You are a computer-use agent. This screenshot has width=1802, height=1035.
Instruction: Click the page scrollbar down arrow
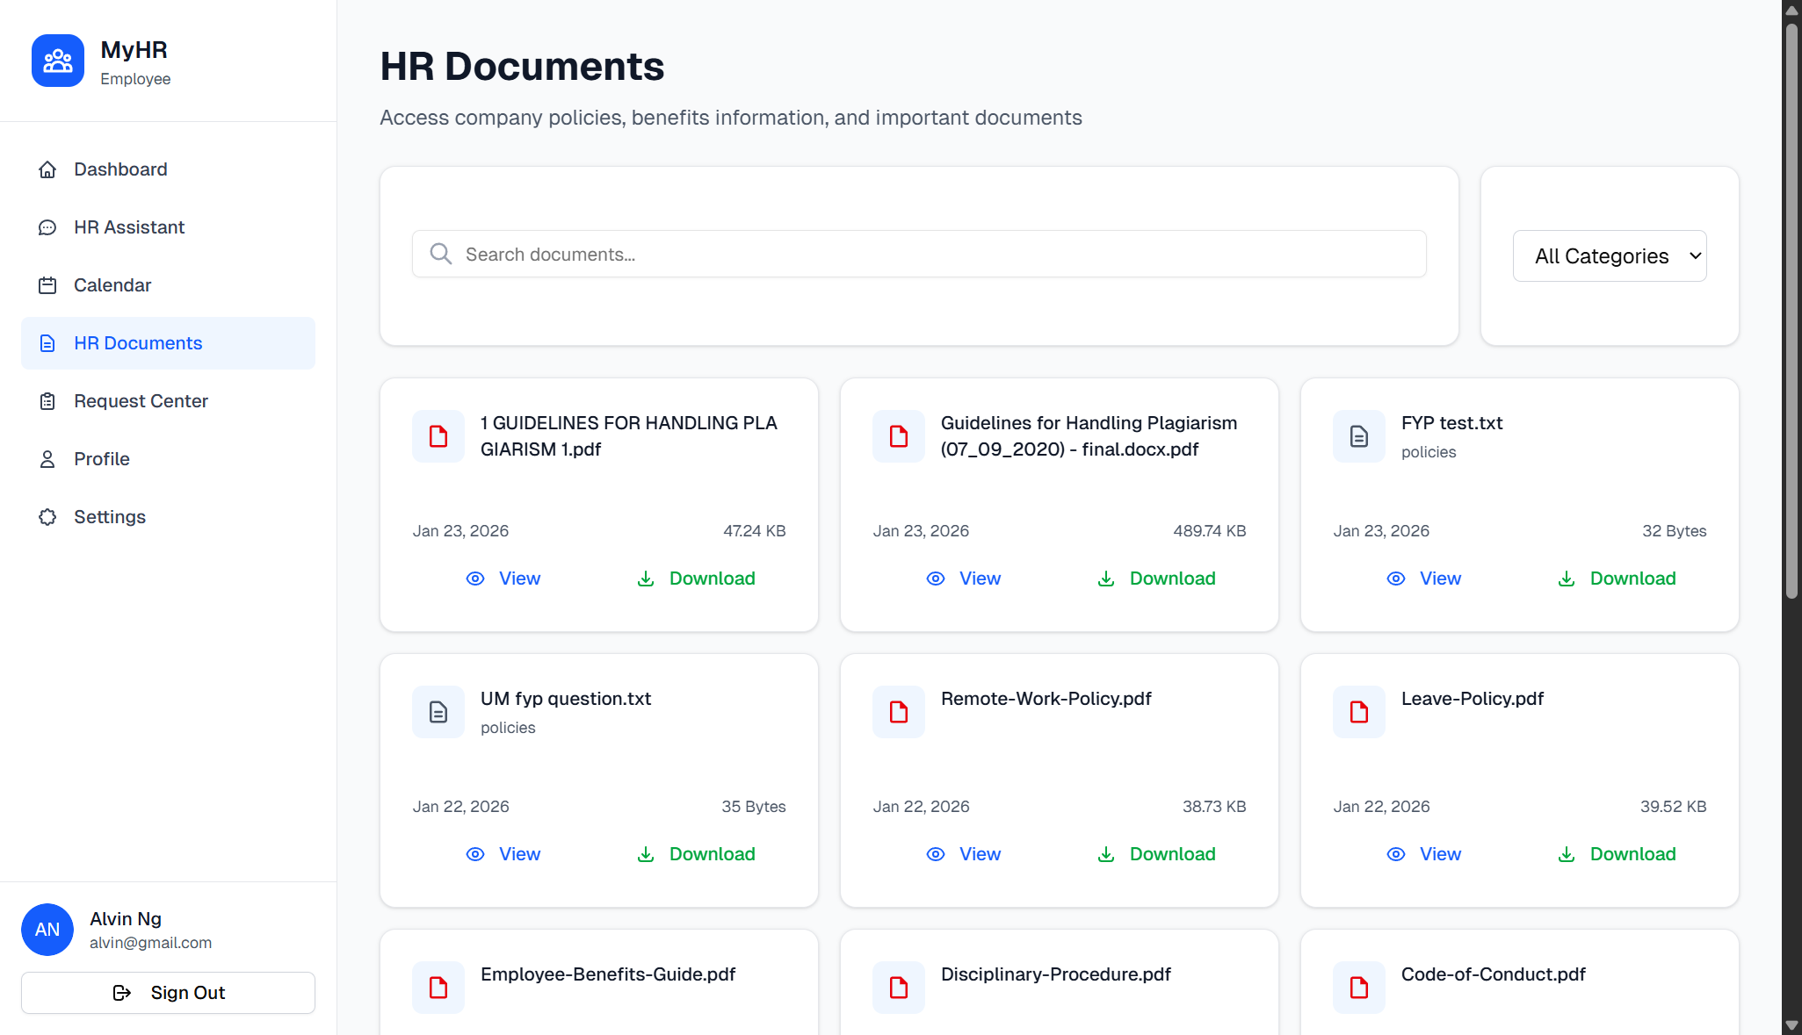click(1791, 1025)
